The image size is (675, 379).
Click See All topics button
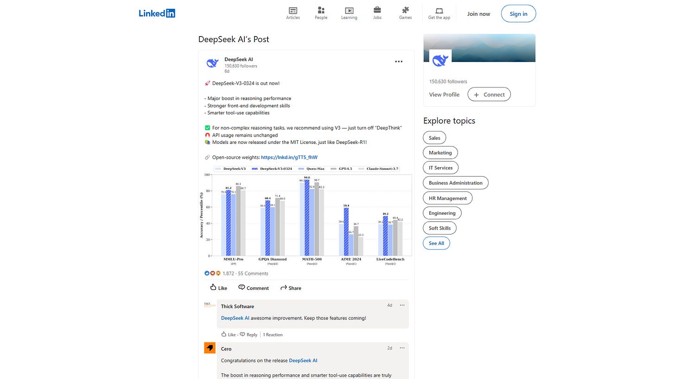tap(436, 243)
